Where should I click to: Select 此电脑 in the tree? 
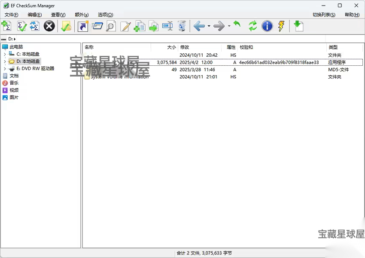click(16, 47)
